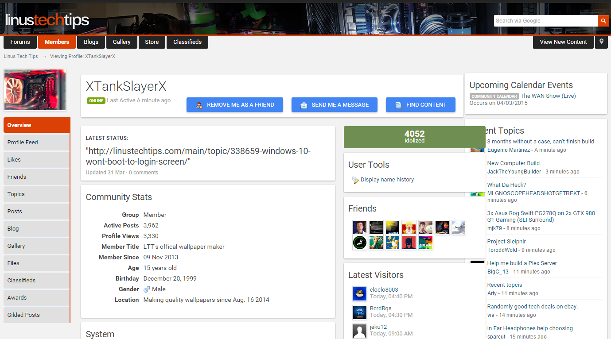Open the 3x Asus Rog Swift PG278Q topic

point(541,216)
